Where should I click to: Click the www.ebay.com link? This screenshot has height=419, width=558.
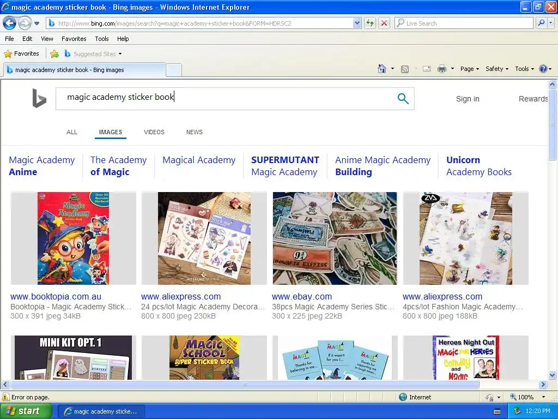click(x=302, y=296)
